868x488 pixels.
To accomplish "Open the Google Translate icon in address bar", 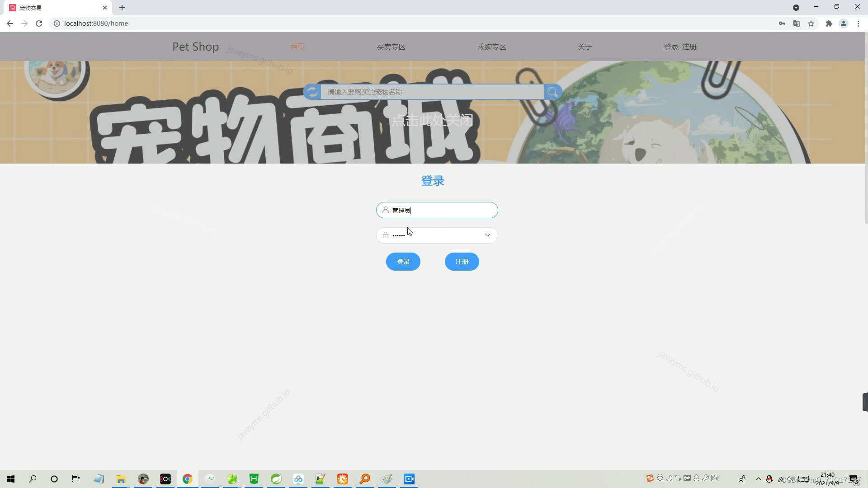I will pyautogui.click(x=797, y=23).
